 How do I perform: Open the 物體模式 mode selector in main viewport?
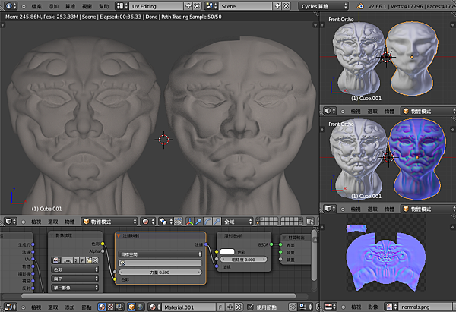click(x=109, y=222)
